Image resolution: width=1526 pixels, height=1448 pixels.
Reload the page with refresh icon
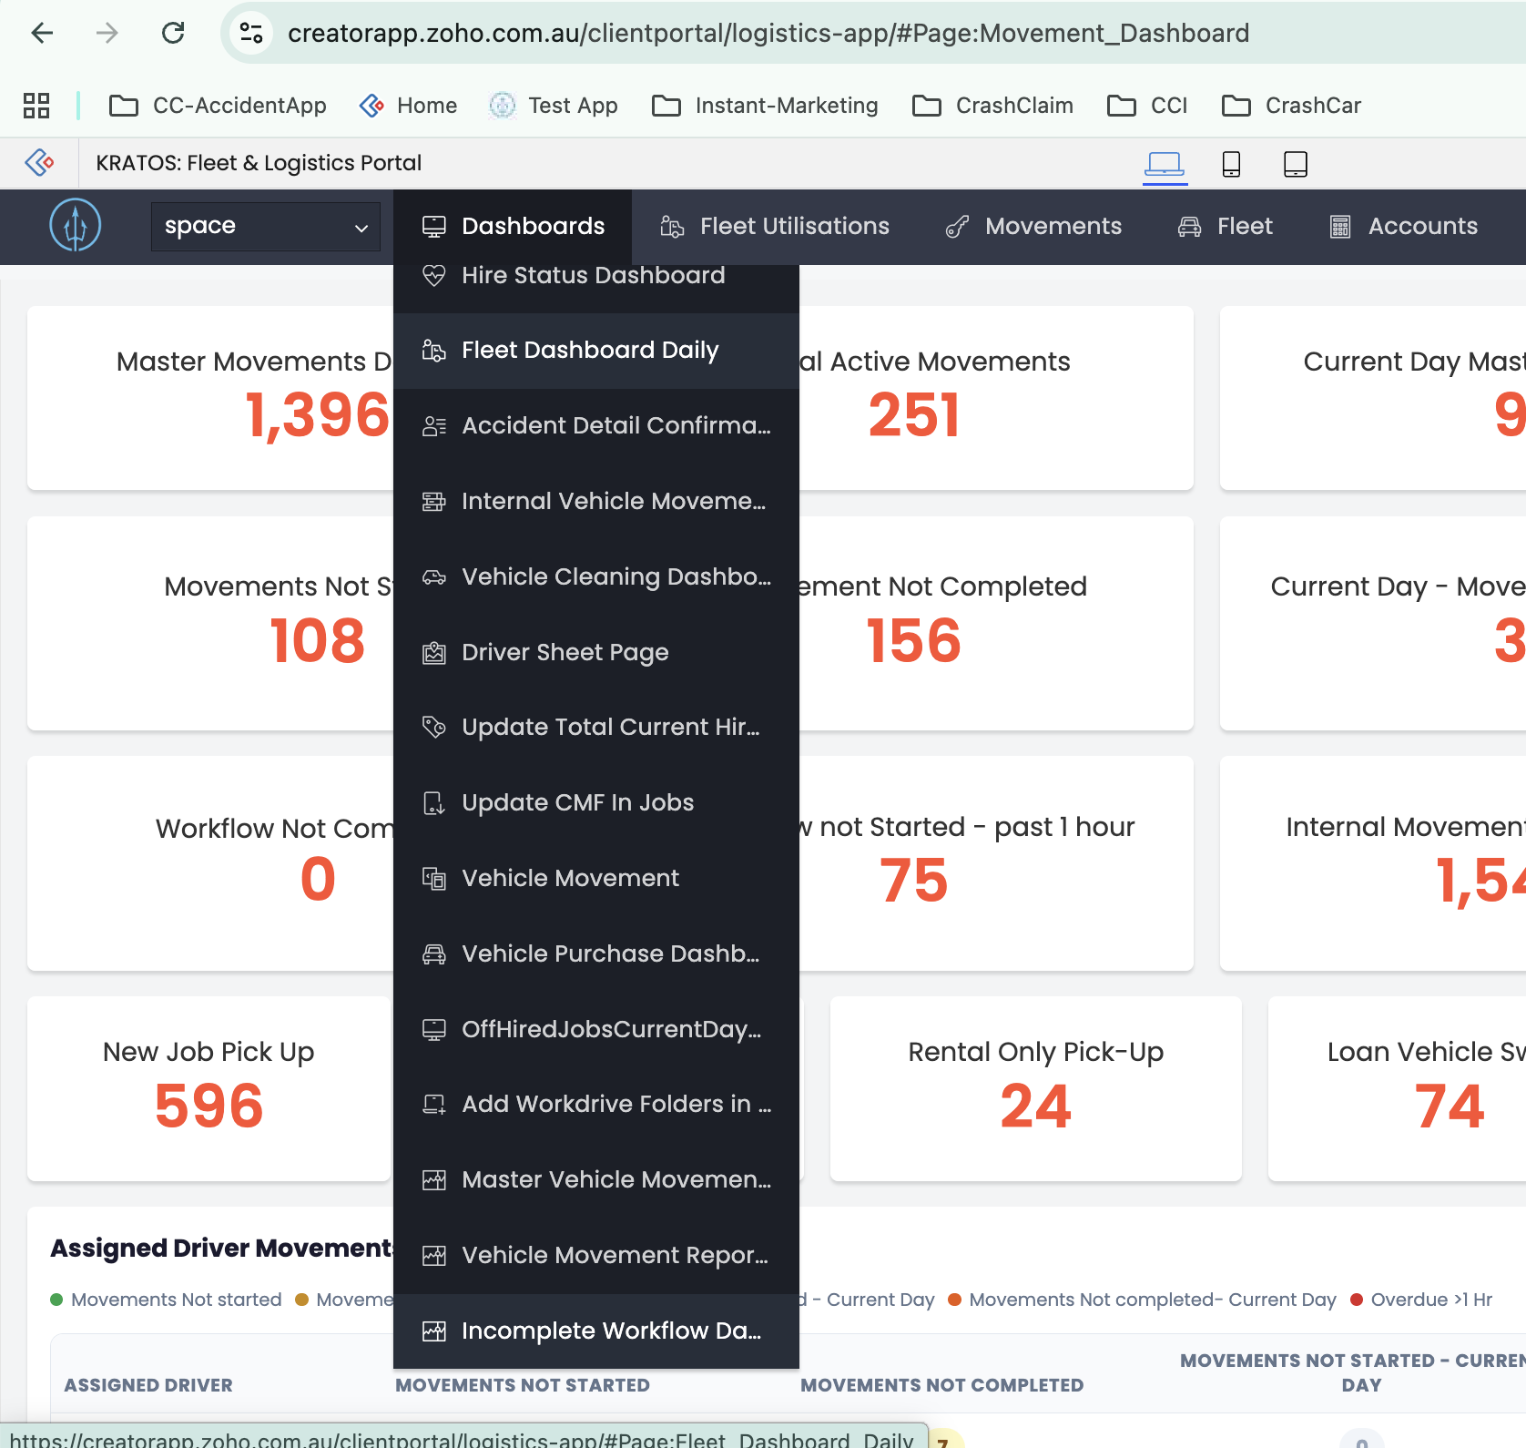tap(173, 34)
